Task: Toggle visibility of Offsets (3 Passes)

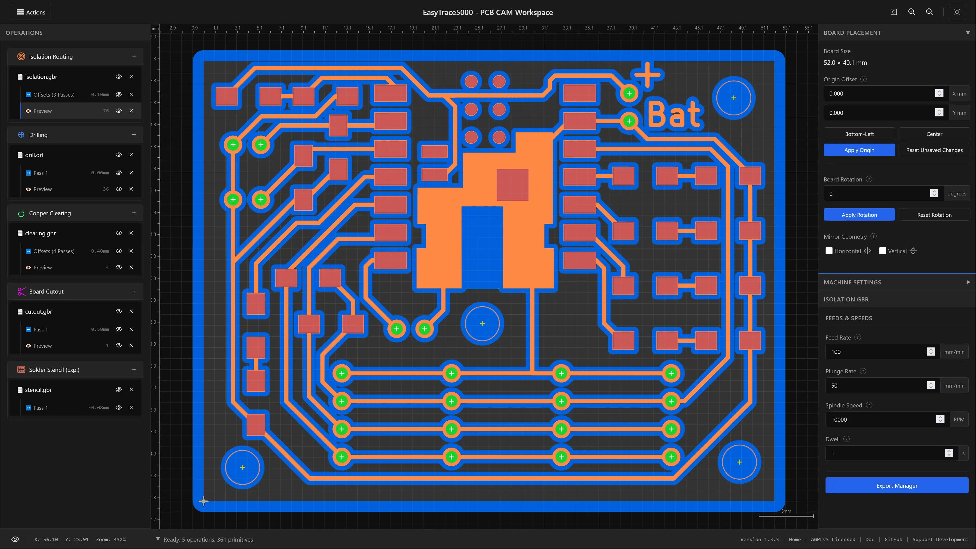Action: (x=119, y=94)
